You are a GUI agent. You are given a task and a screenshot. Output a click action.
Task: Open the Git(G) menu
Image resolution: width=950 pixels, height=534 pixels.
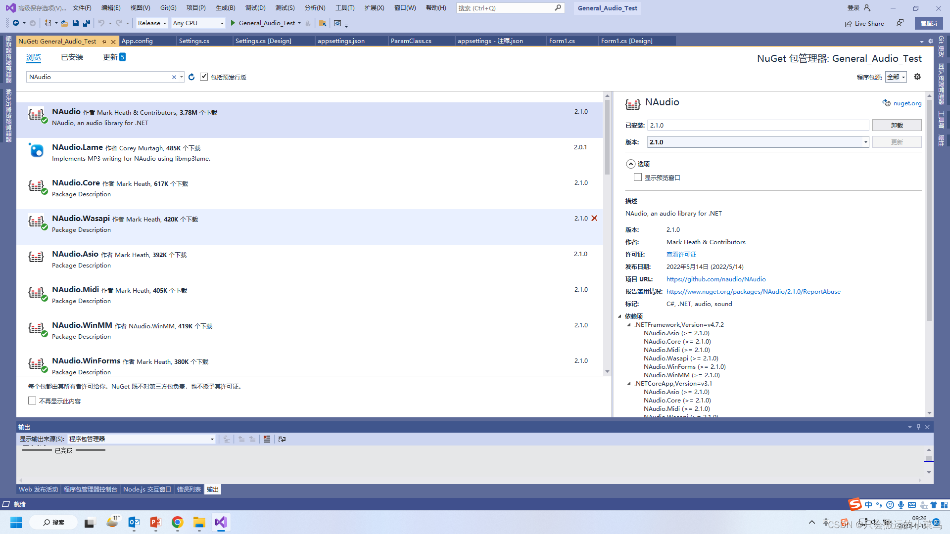[x=168, y=7]
